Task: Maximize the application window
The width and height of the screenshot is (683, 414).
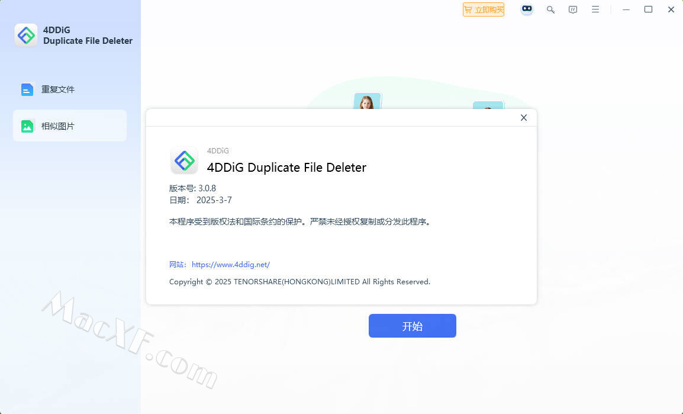Action: coord(648,9)
